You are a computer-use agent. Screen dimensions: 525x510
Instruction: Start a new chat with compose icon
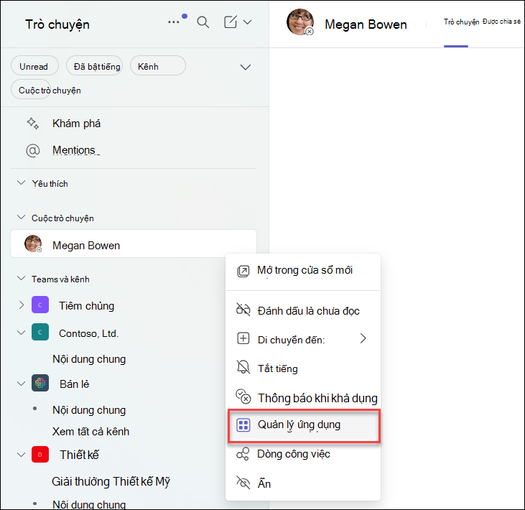coord(231,22)
